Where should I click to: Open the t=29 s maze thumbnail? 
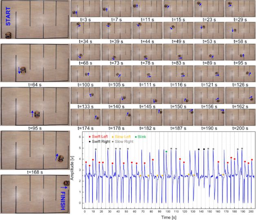pos(240,9)
